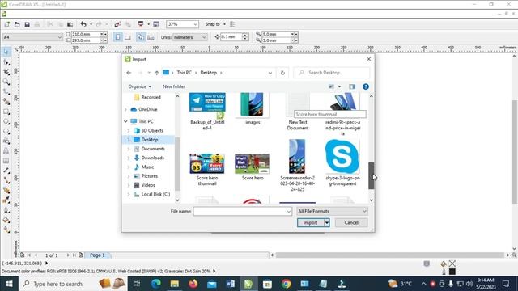The height and width of the screenshot is (291, 518).
Task: Select the Page 1 tab
Action: click(97, 255)
